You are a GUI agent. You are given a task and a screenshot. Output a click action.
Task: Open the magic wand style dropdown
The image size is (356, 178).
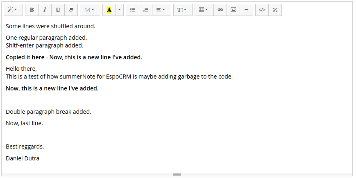(13, 10)
